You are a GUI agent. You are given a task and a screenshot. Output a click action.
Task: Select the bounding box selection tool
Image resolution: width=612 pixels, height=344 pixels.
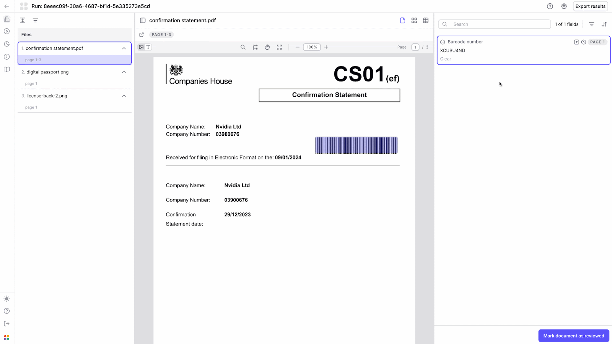255,47
